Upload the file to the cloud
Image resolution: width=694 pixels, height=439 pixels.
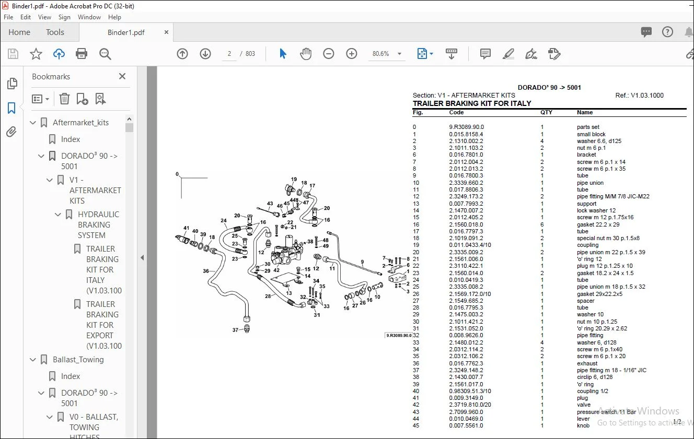59,54
